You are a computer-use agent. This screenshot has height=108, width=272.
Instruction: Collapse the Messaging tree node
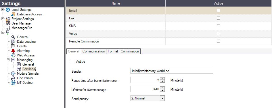click(x=8, y=60)
